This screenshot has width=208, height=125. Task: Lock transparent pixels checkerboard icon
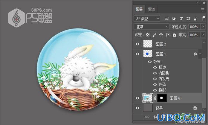[x=148, y=35]
